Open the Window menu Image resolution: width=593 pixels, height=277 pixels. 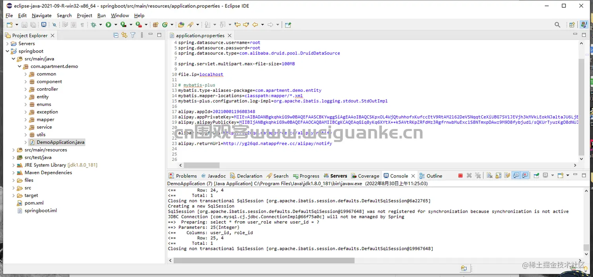click(x=120, y=15)
